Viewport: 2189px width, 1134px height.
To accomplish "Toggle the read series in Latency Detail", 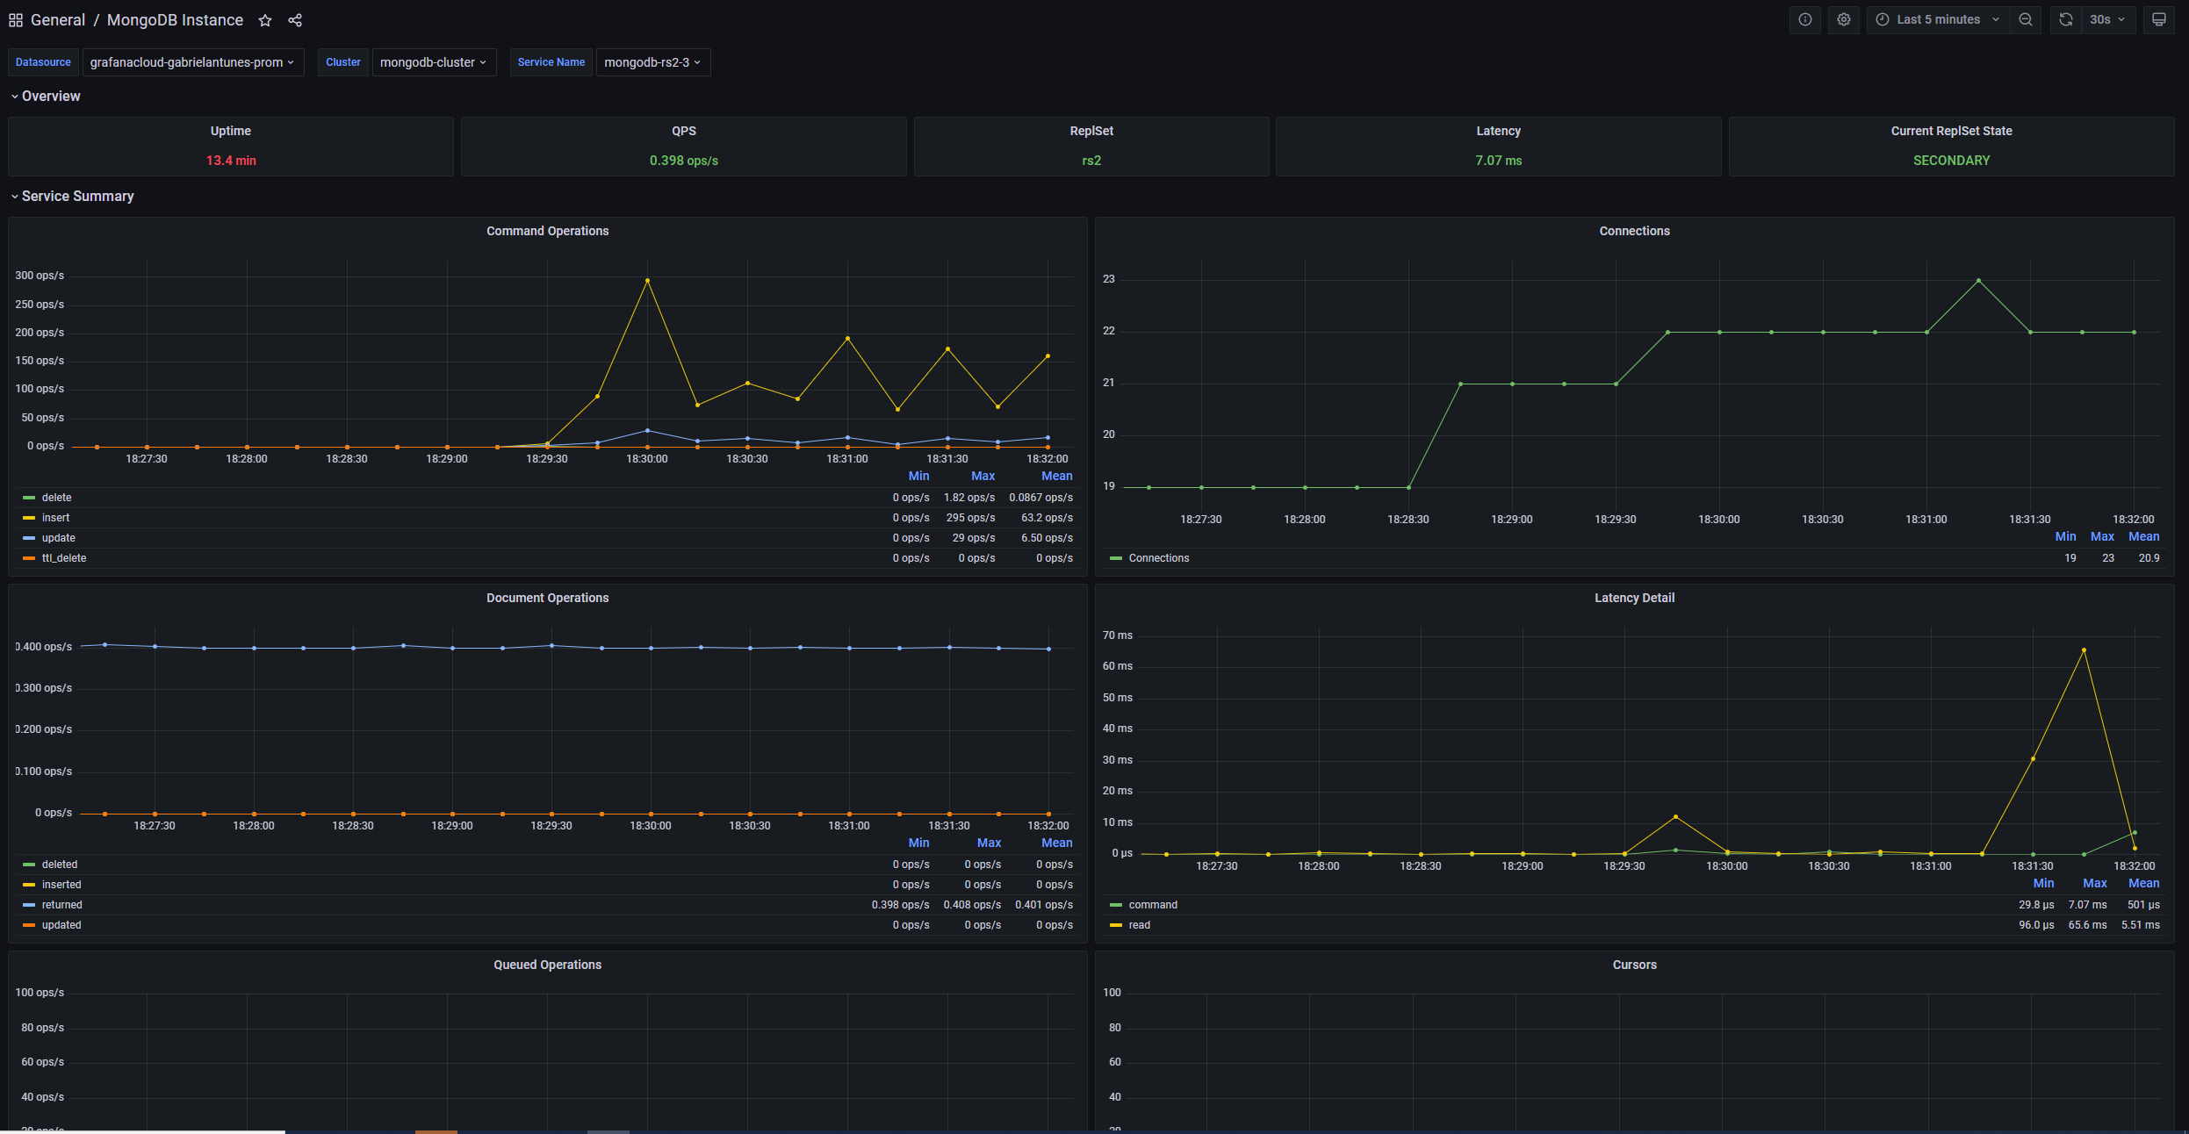I will pos(1137,924).
